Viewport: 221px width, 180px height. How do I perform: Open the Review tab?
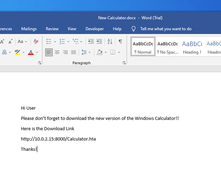click(x=52, y=29)
